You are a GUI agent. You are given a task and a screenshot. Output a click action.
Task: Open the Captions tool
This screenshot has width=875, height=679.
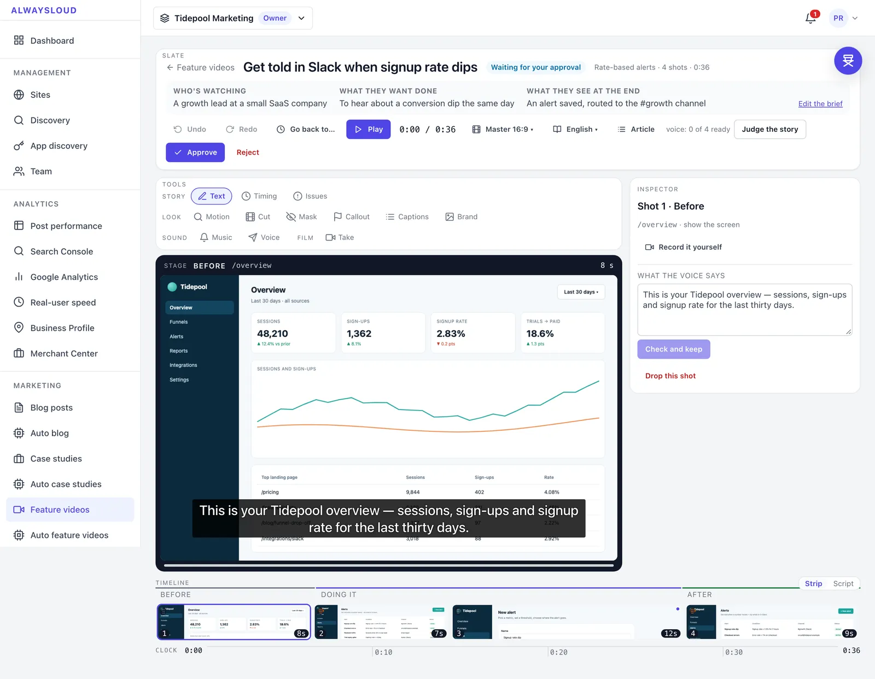pos(407,217)
